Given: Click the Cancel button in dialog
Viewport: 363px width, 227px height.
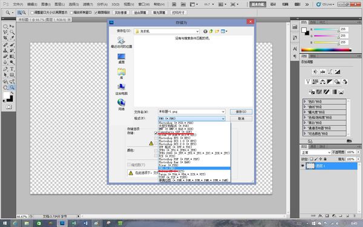Looking at the screenshot, I should pyautogui.click(x=241, y=119).
